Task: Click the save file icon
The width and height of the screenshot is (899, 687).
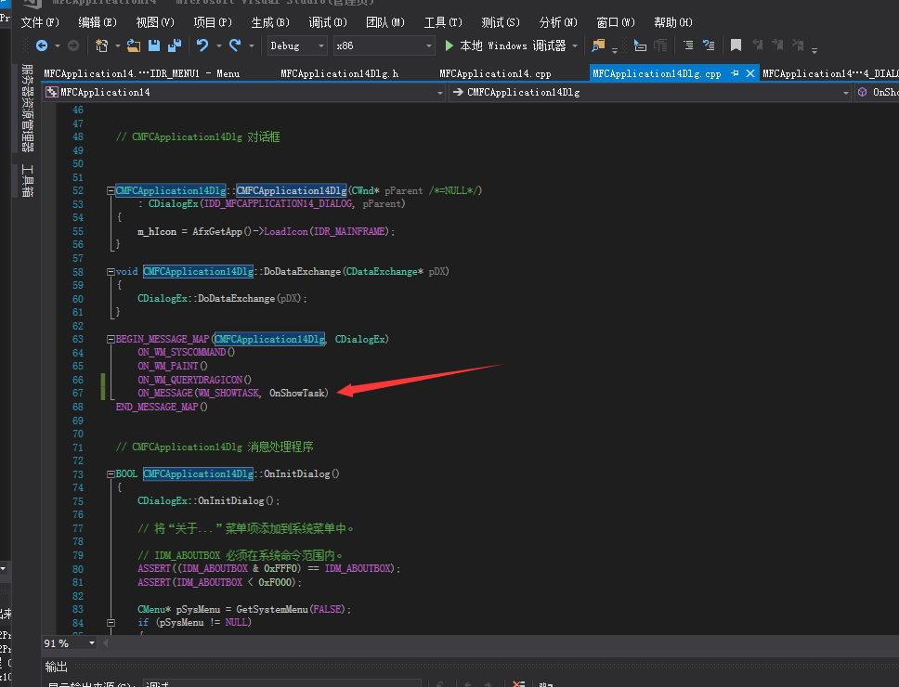Action: click(153, 45)
